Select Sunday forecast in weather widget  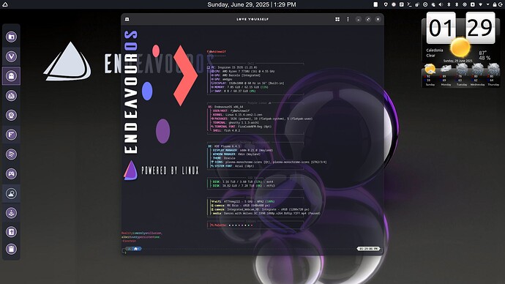430,75
